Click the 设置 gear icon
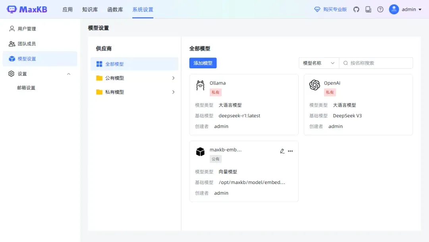The height and width of the screenshot is (242, 429). (x=11, y=74)
